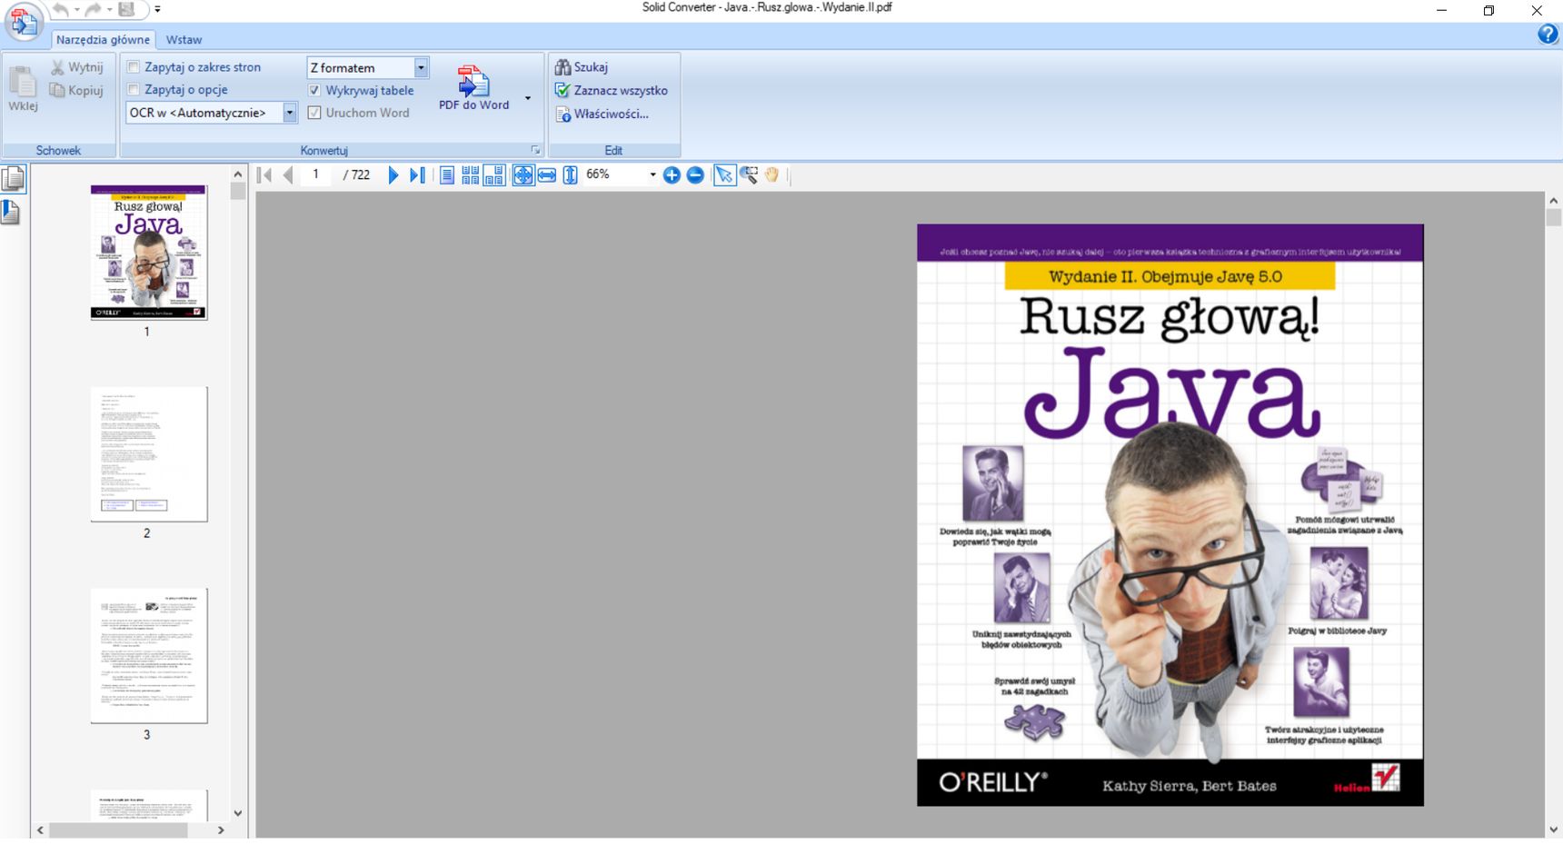This screenshot has height=845, width=1563.
Task: Toggle the Uruchom Word checkbox
Action: click(x=314, y=113)
